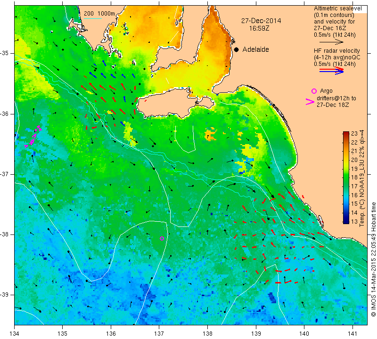Click the magenta drifter arrowhead legend symbol

[310, 102]
